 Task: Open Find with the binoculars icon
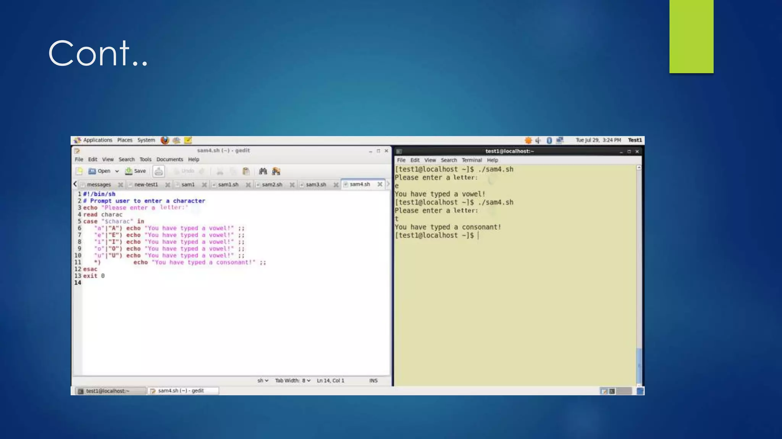263,171
